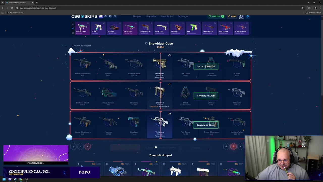
Task: Toggle the red double-chevron boost icon
Action: click(x=233, y=146)
